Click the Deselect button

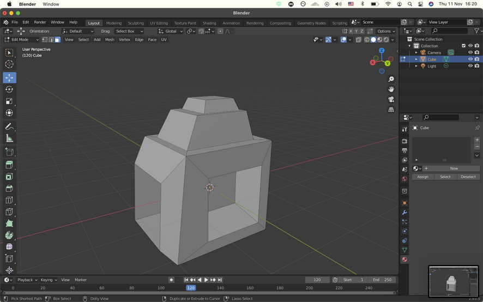(468, 177)
